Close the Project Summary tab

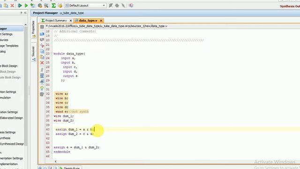click(71, 21)
